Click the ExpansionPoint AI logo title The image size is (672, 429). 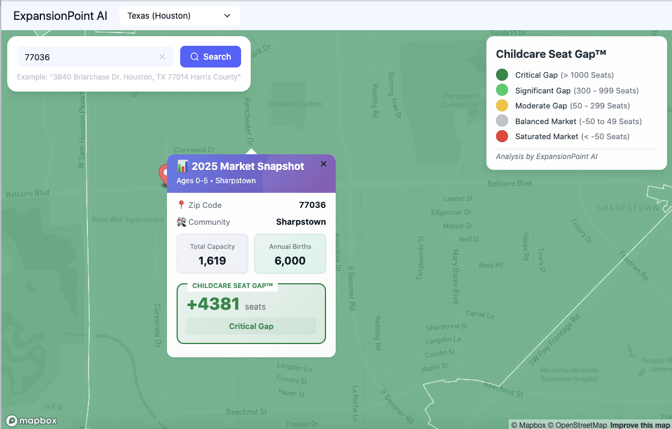point(60,16)
